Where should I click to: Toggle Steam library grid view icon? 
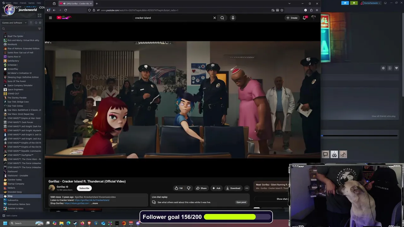[x=39, y=15]
